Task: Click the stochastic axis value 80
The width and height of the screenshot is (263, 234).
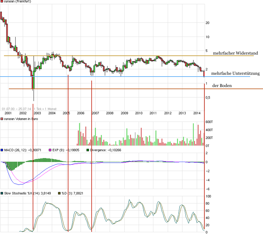Action: tap(207, 204)
